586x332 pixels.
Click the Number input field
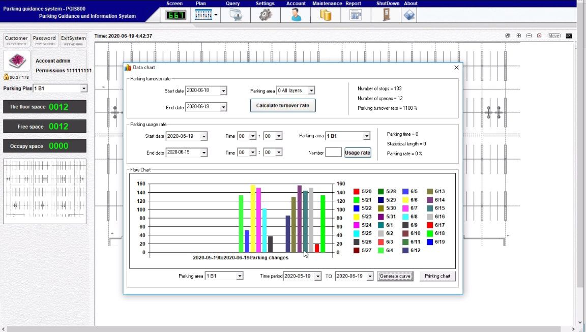click(x=333, y=153)
